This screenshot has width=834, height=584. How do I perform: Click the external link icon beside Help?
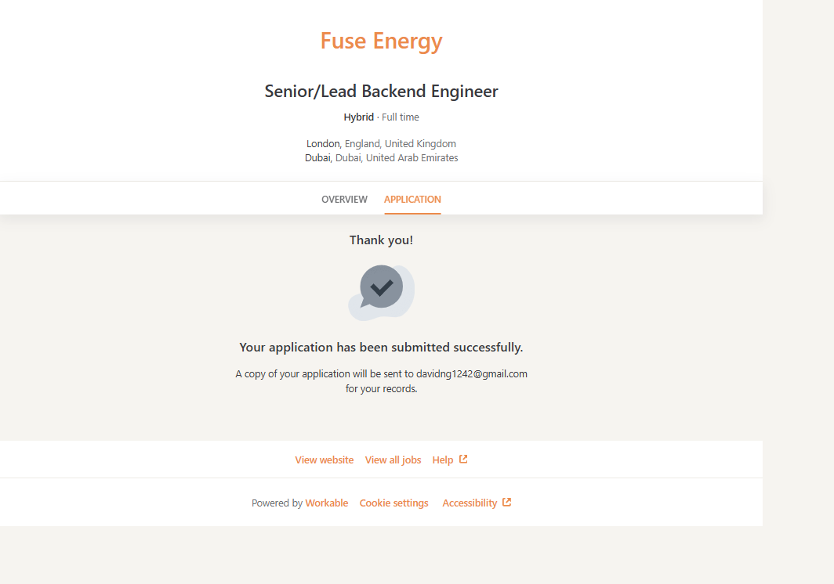tap(463, 460)
